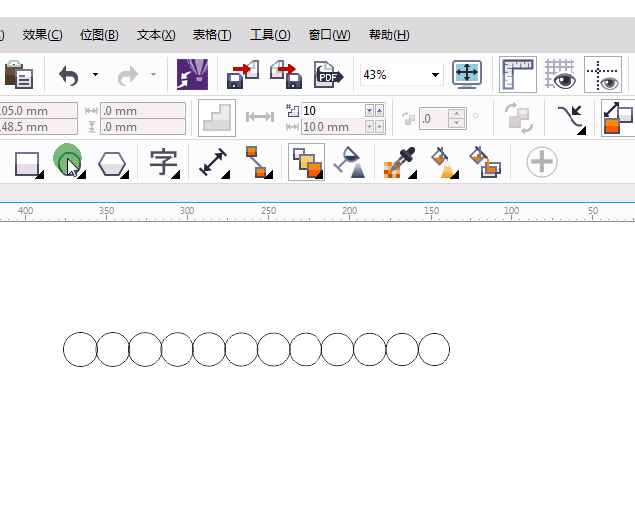Click the 200 mark on horizontal ruler
Image resolution: width=635 pixels, height=510 pixels.
point(349,211)
